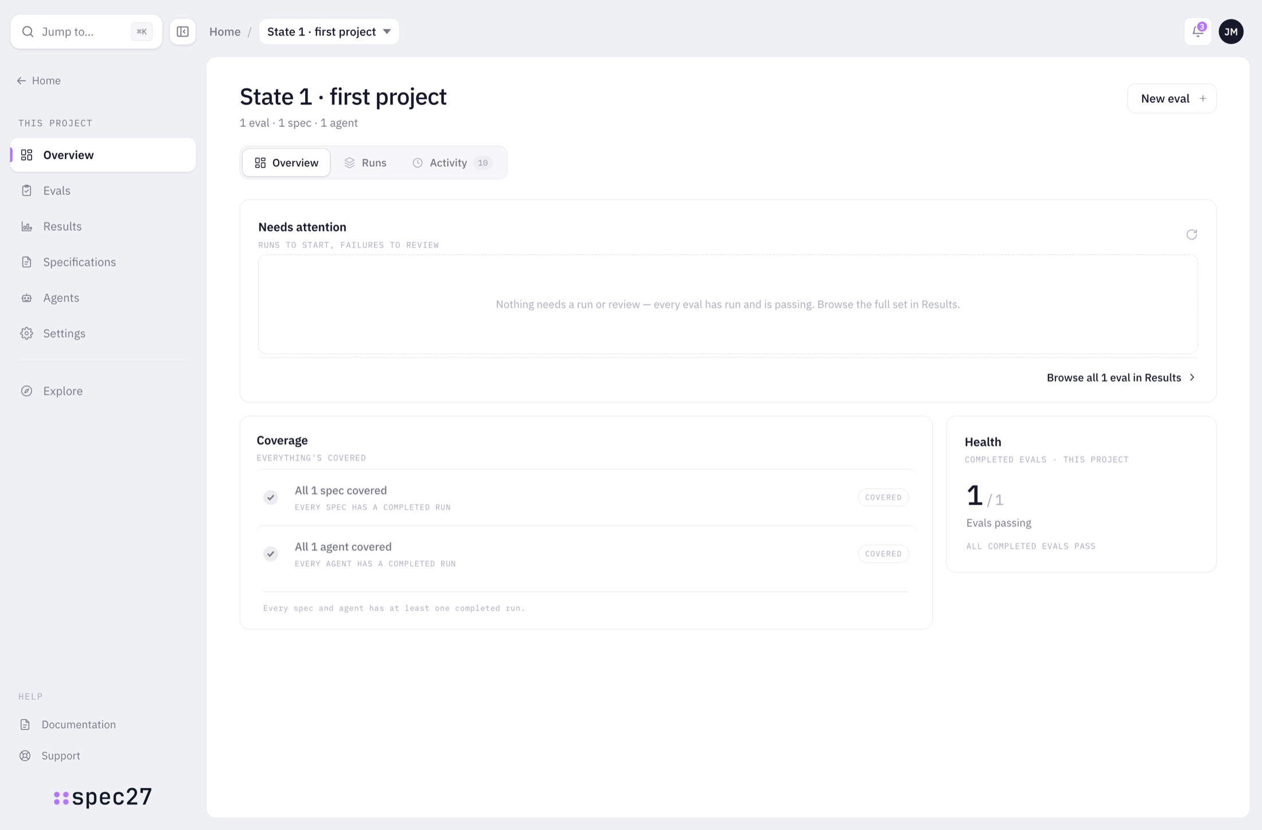Image resolution: width=1262 pixels, height=830 pixels.
Task: Click the ⌘K shortcut badge
Action: click(141, 32)
